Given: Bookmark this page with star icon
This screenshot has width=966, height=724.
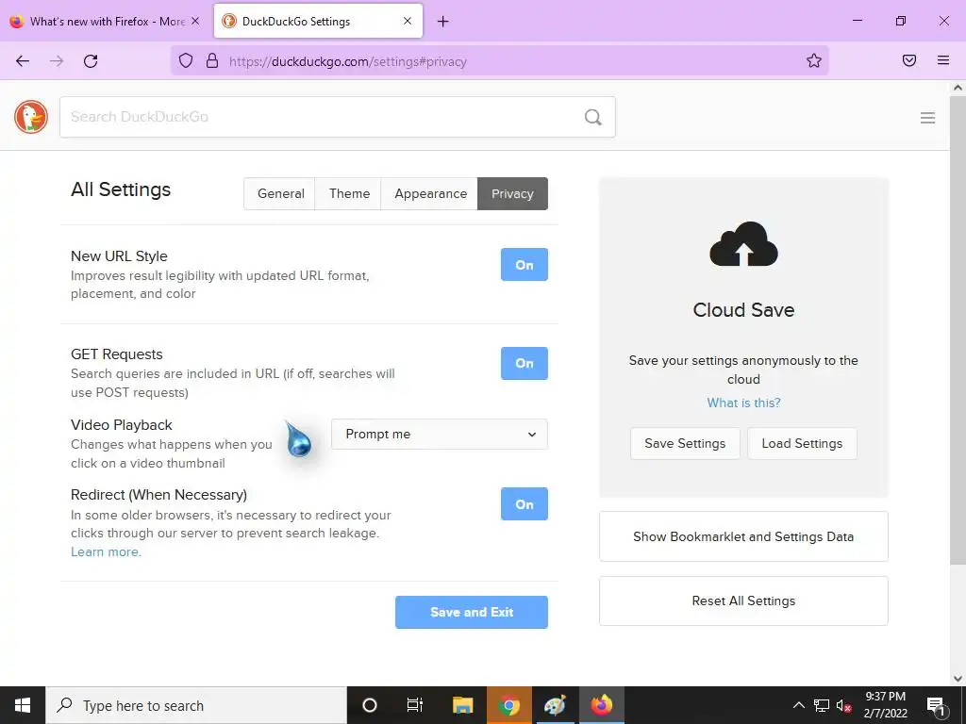Looking at the screenshot, I should (814, 60).
